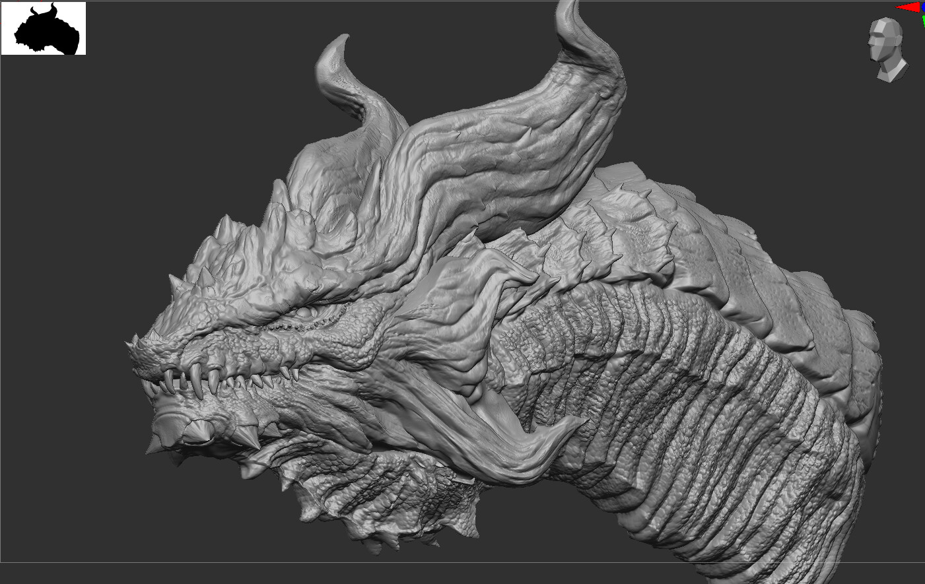Select the silhouette preview thumbnail
925x584 pixels.
[45, 29]
